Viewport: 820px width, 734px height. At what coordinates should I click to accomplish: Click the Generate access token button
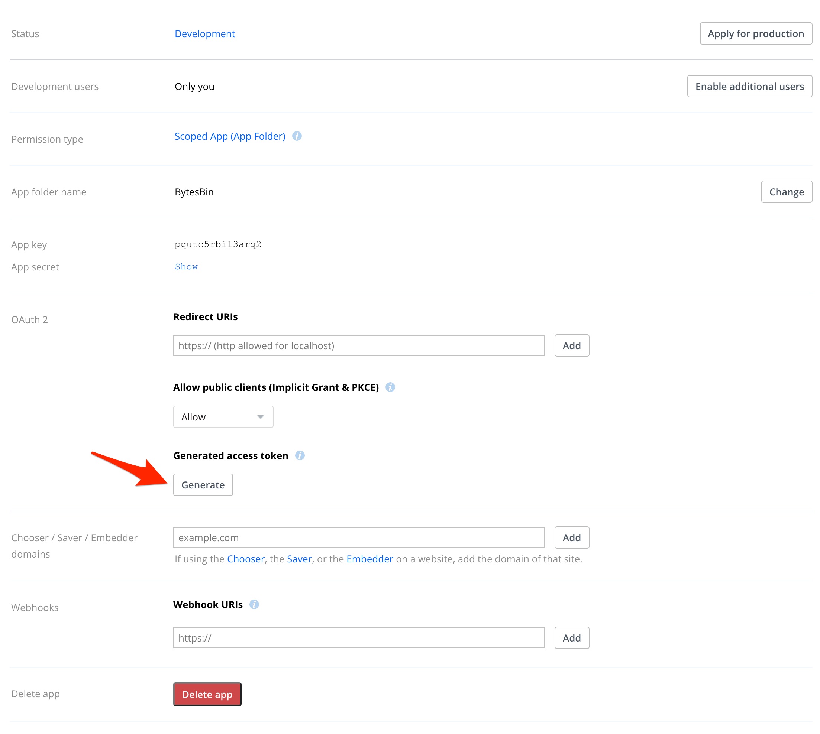tap(203, 485)
